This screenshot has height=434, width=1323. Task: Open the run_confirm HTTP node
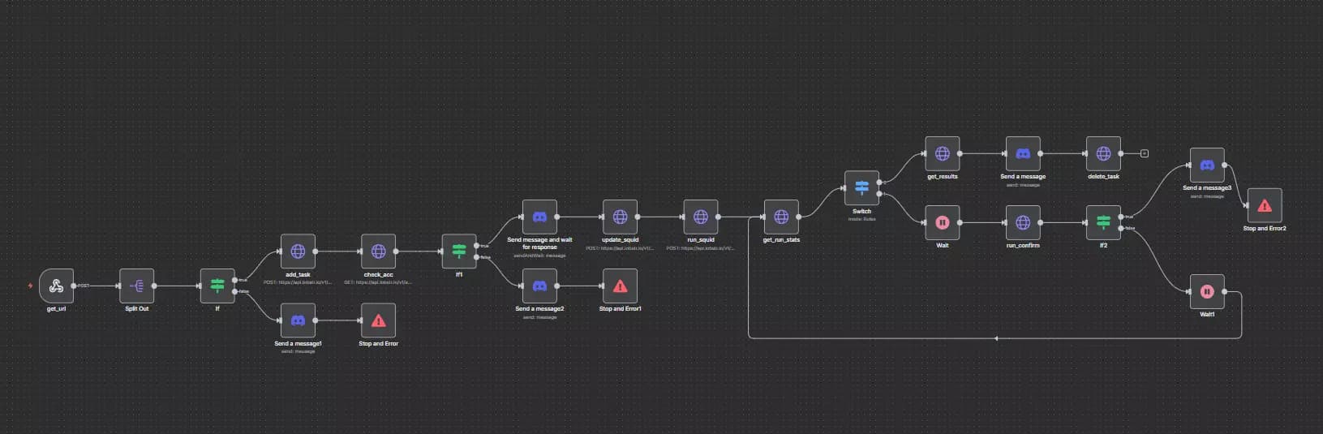(x=1023, y=222)
